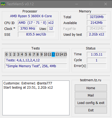Click the "Simple Memory Test", 256, 4Mb line
Screen dimensions: 112x118
coord(36,66)
